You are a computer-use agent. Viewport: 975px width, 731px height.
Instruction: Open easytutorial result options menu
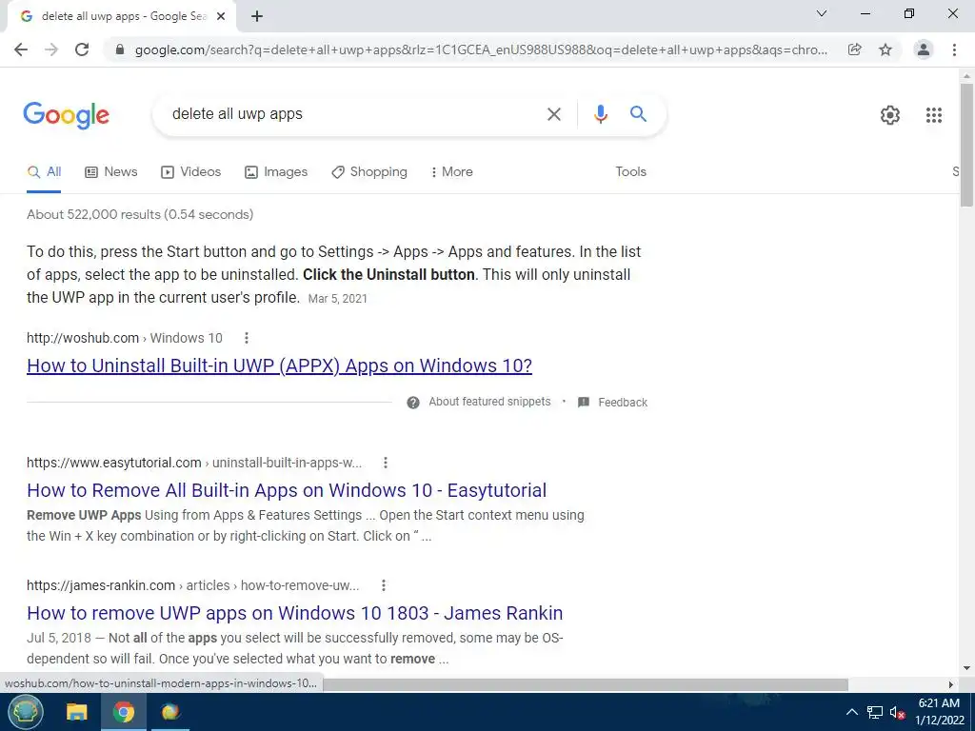click(386, 463)
